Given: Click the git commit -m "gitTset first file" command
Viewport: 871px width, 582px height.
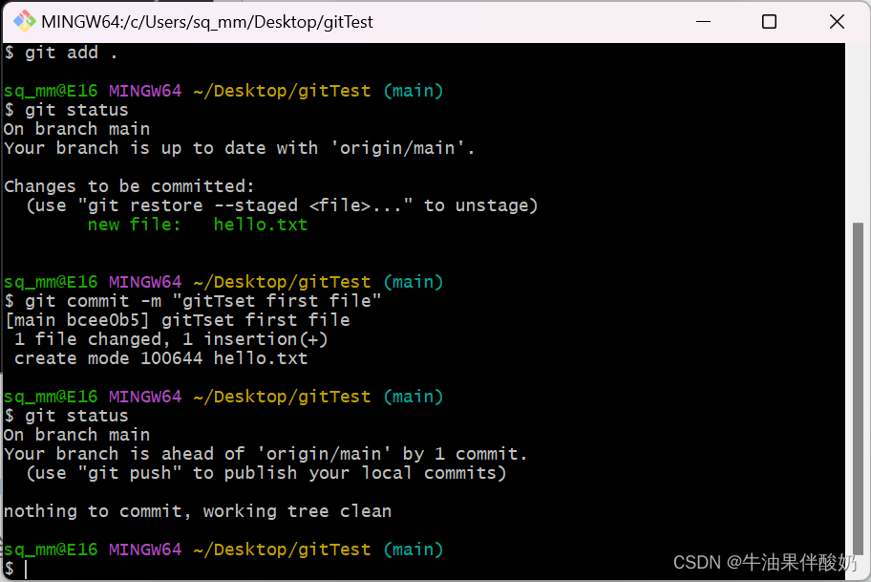Looking at the screenshot, I should 193,301.
